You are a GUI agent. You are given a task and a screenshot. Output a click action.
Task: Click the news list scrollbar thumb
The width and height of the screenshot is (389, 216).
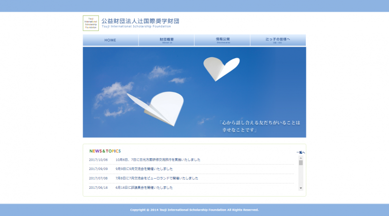tap(301, 163)
